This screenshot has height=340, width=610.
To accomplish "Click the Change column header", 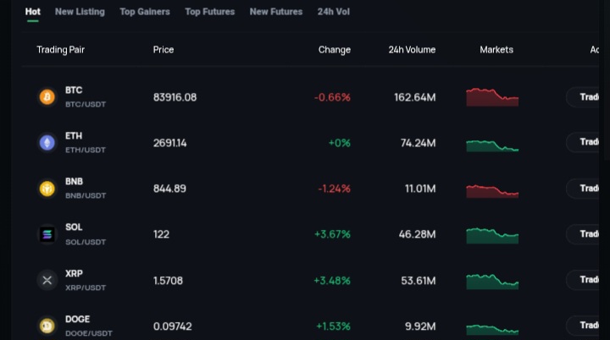I will (x=335, y=50).
